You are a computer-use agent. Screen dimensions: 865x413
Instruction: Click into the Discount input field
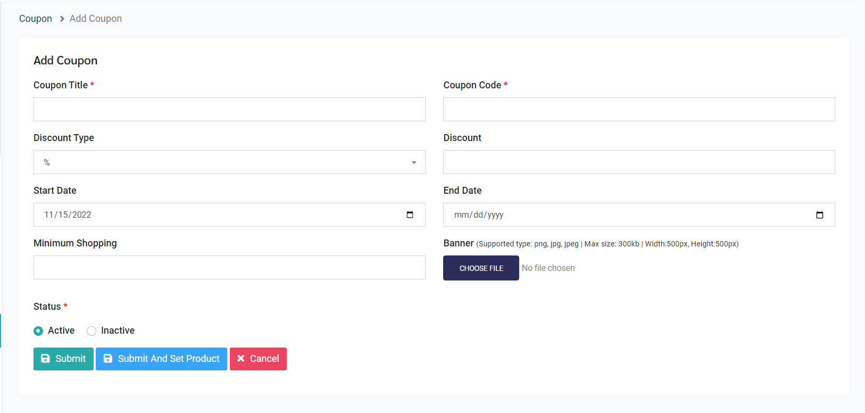coord(639,162)
